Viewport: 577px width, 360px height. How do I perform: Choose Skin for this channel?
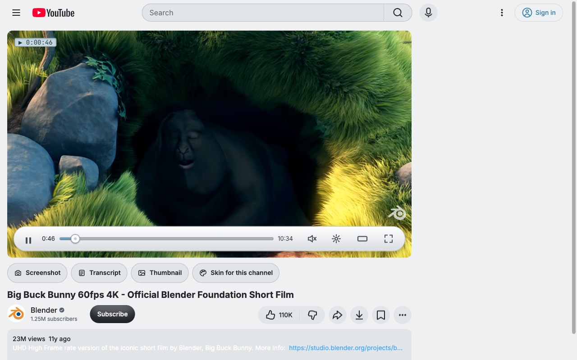pyautogui.click(x=236, y=273)
